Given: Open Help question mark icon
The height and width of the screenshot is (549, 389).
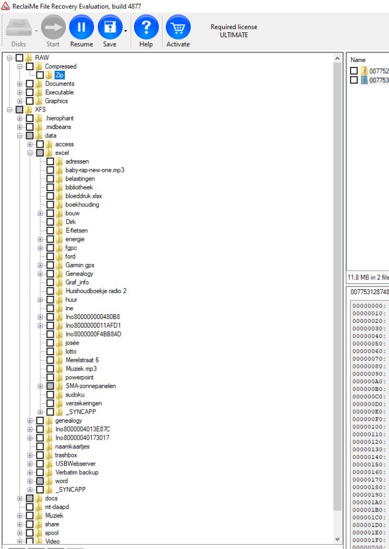Looking at the screenshot, I should [146, 27].
